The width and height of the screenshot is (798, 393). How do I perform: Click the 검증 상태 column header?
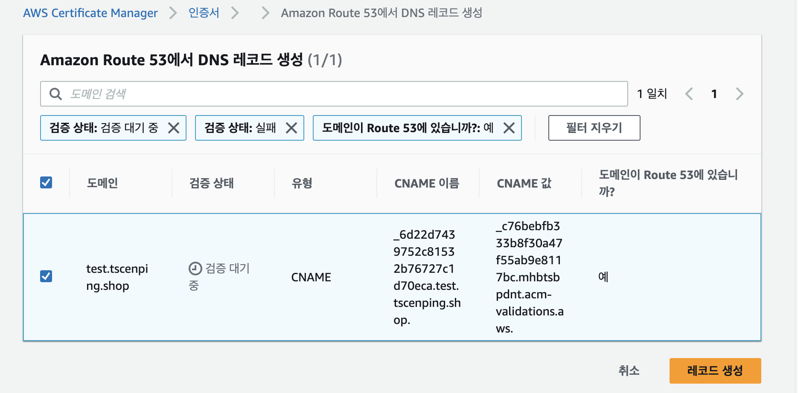212,183
